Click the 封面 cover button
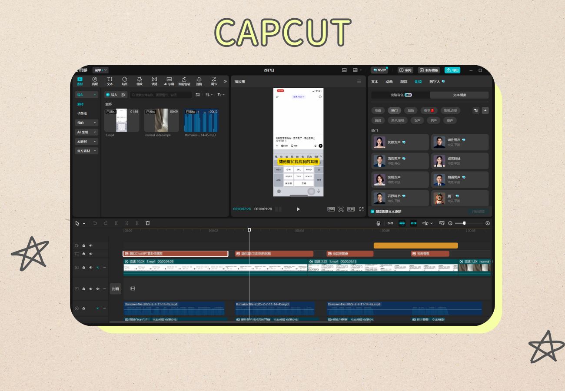The height and width of the screenshot is (391, 565). [x=115, y=288]
